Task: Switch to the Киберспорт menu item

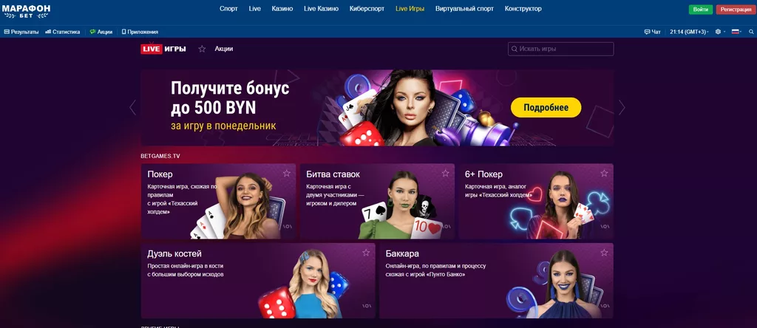Action: (367, 9)
